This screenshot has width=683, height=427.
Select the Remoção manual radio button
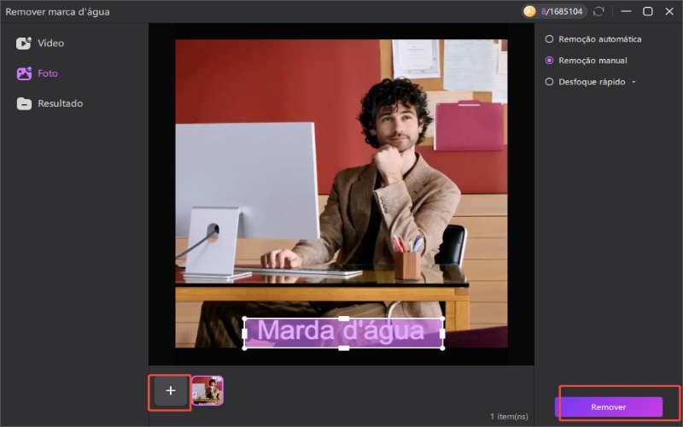click(549, 61)
